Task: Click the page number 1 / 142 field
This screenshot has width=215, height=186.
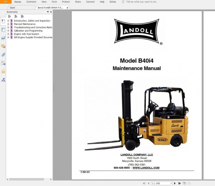Action: click(161, 183)
